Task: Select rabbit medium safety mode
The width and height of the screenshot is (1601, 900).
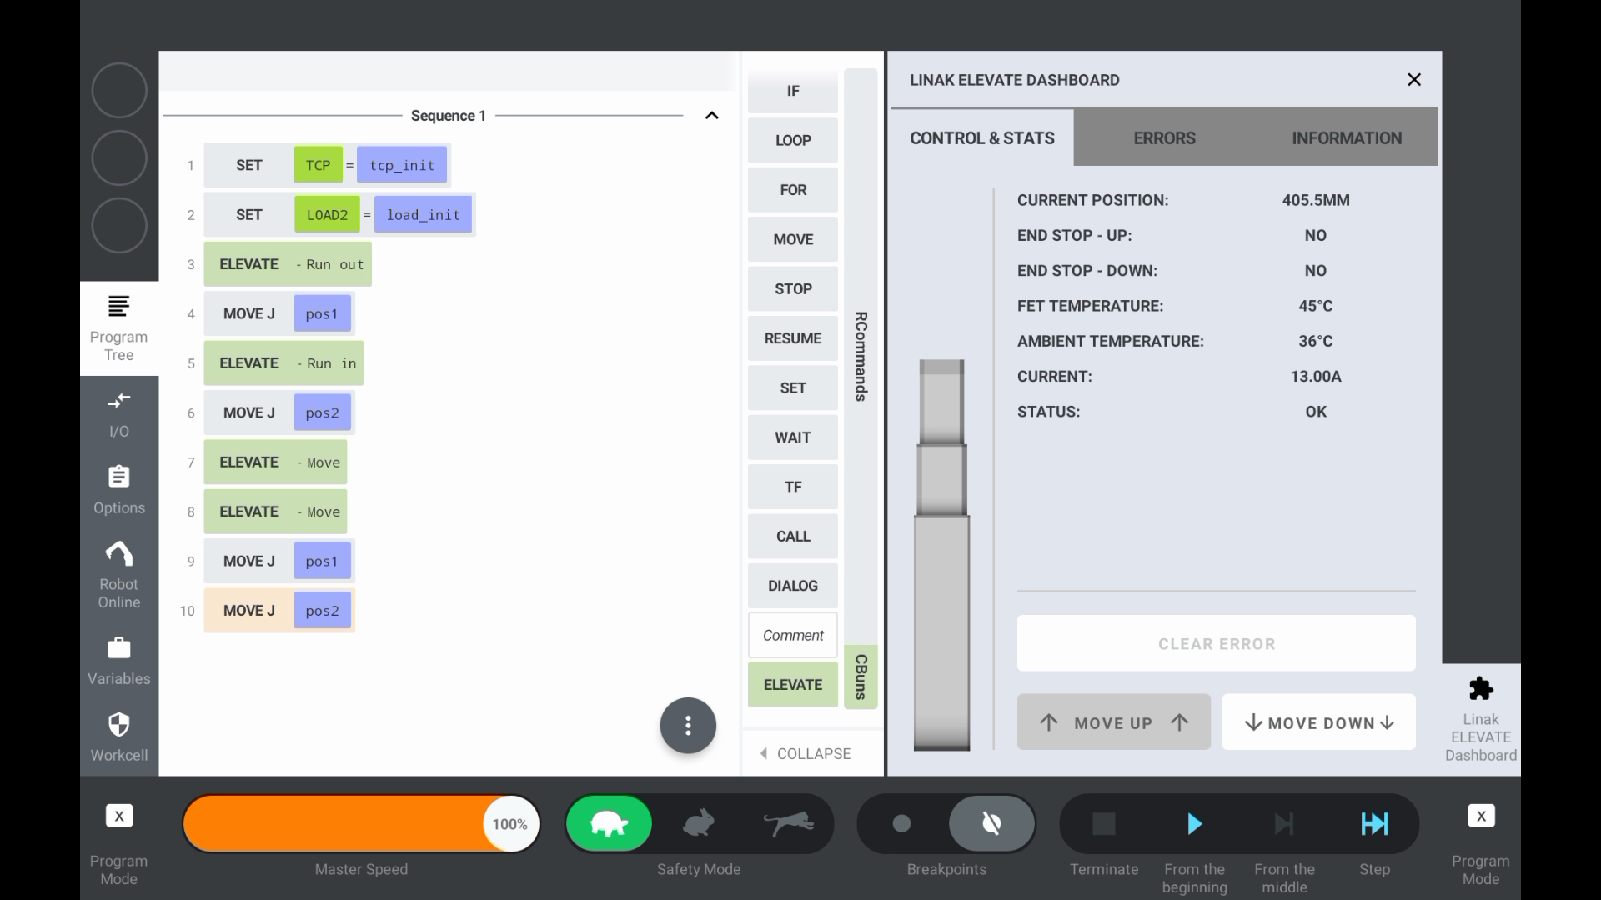Action: [x=699, y=824]
